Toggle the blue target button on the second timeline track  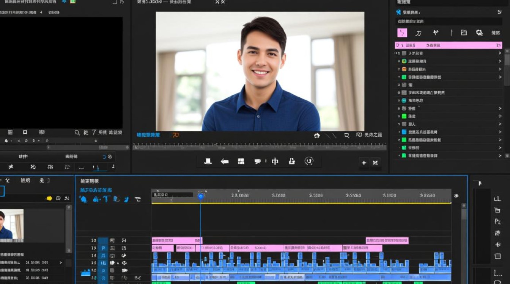(103, 248)
